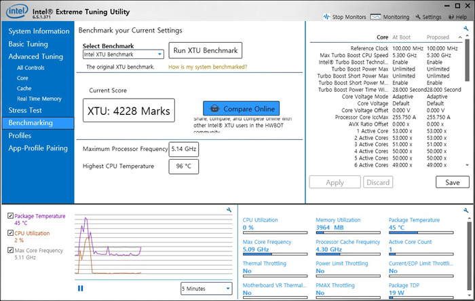Click the Max Core Frequency progress bar
The width and height of the screenshot is (475, 301).
point(275,254)
